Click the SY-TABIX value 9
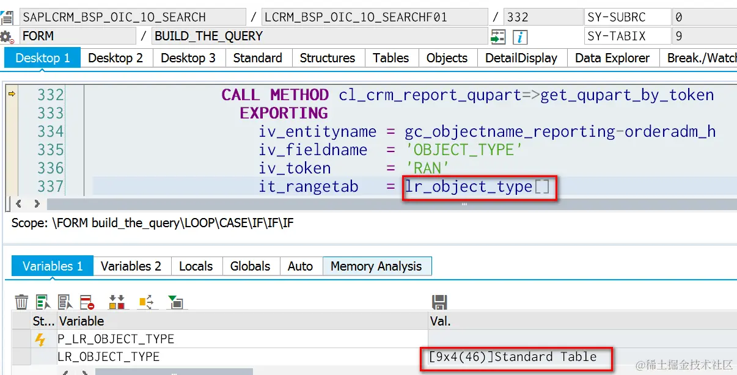737x375 pixels. point(704,36)
